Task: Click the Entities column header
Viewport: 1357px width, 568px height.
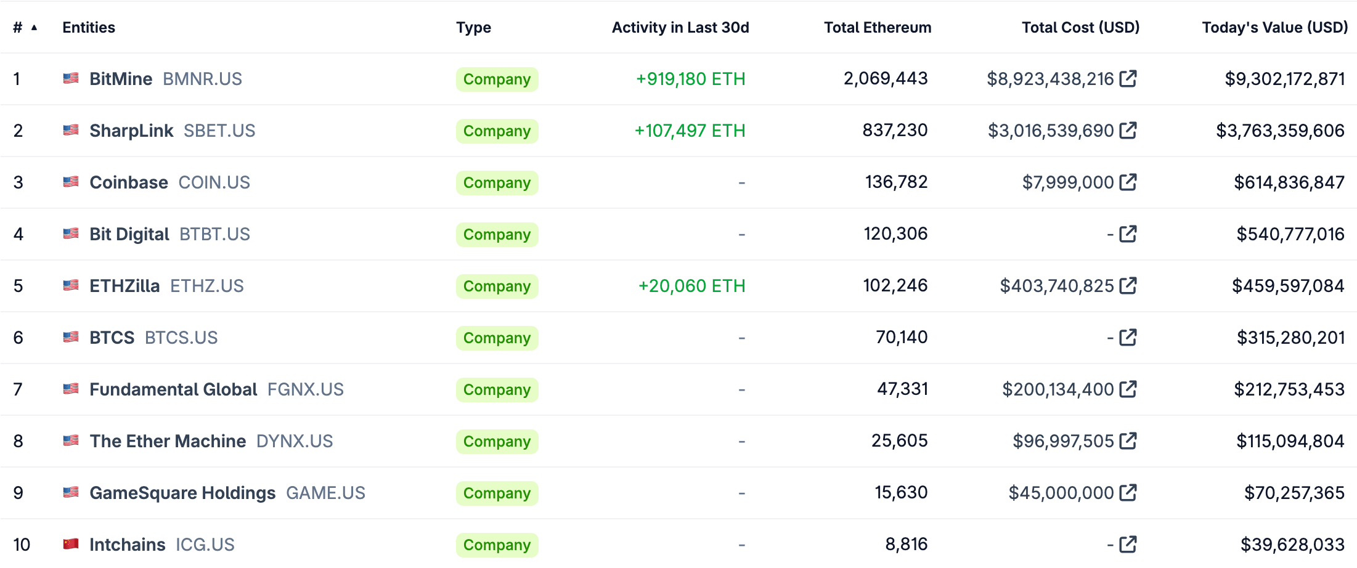Action: 89,28
